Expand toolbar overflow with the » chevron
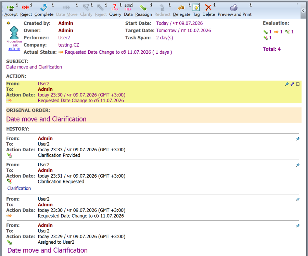 coord(297,4)
